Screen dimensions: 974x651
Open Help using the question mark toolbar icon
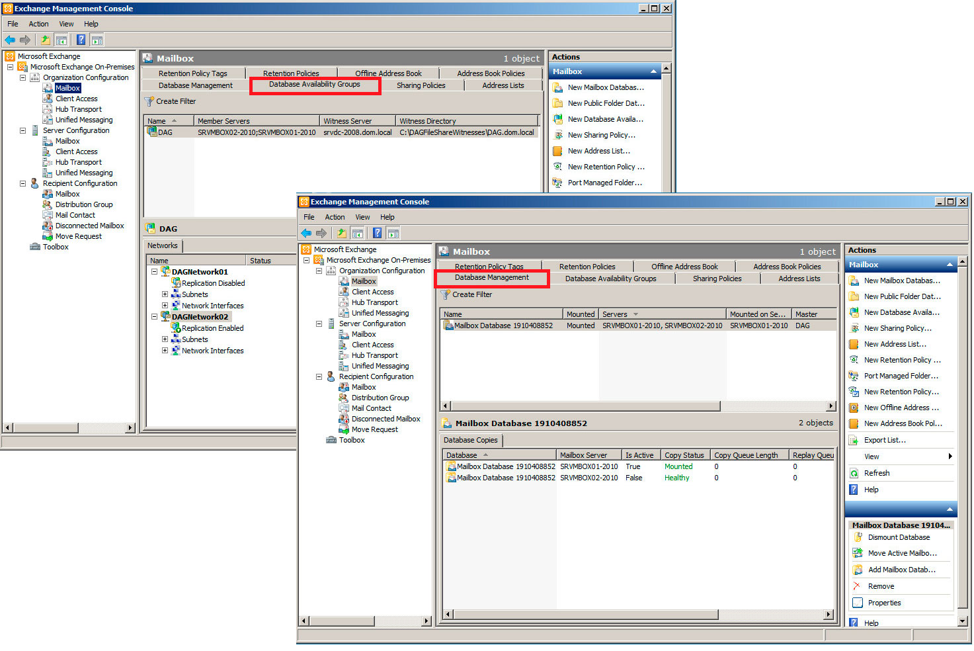tap(377, 232)
